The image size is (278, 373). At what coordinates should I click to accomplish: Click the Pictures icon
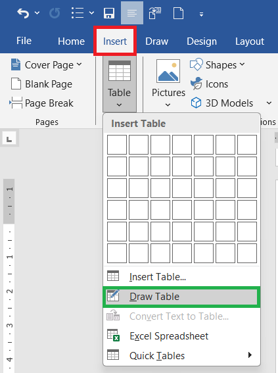click(x=168, y=71)
